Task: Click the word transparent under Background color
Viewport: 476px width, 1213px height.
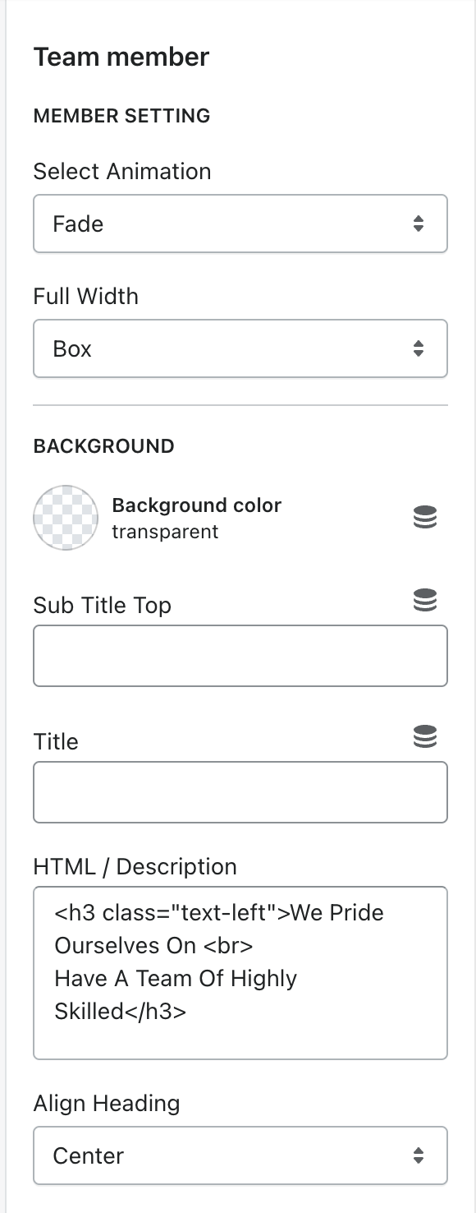Action: click(166, 532)
